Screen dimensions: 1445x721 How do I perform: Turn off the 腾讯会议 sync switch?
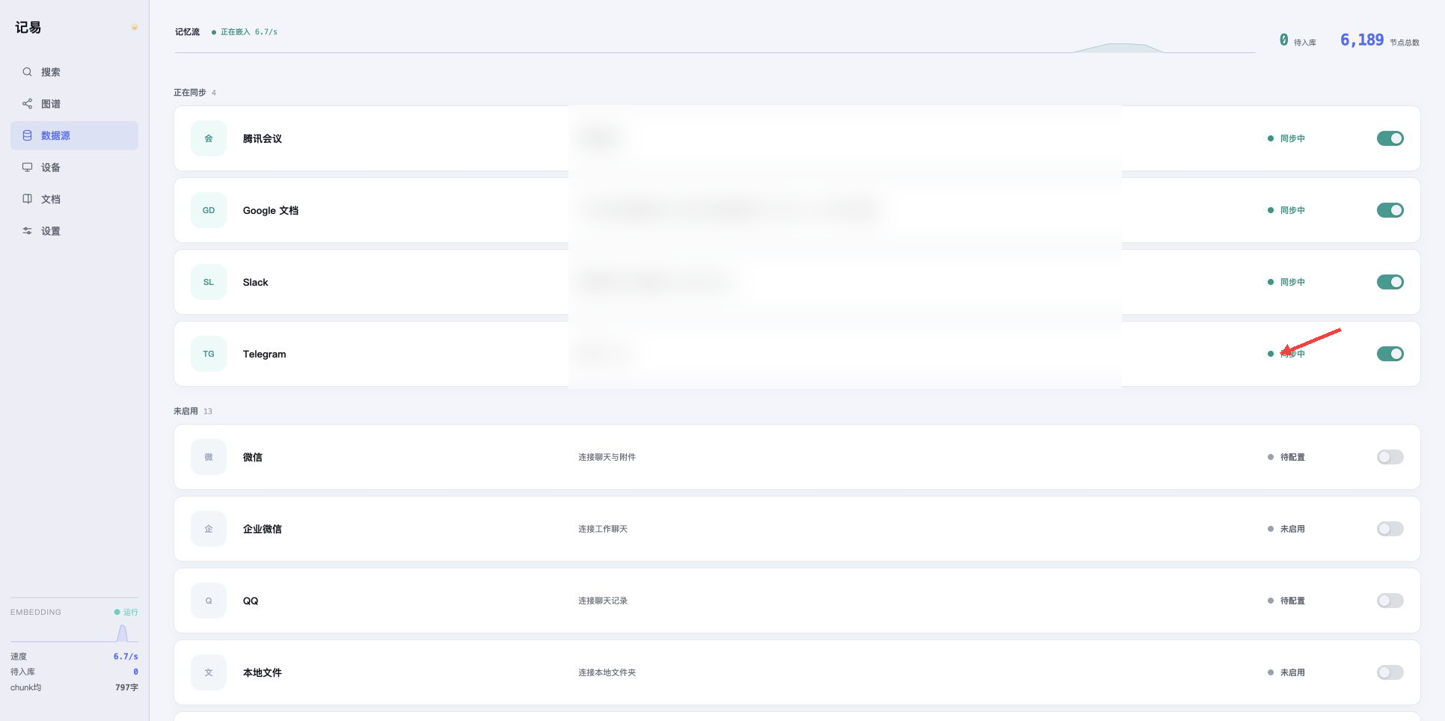(x=1390, y=138)
